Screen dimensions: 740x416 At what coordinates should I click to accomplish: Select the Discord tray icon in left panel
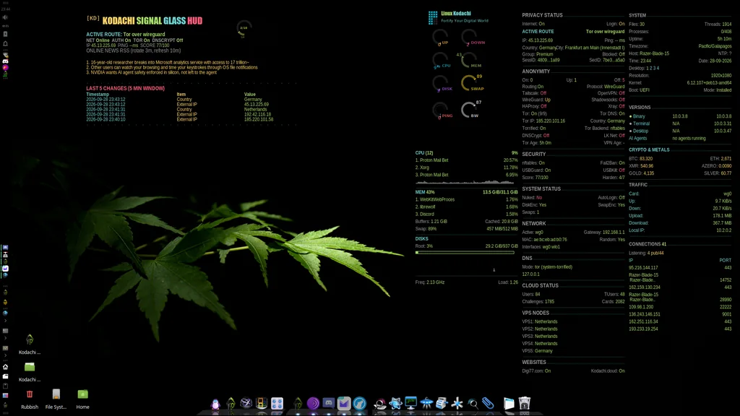(x=6, y=61)
